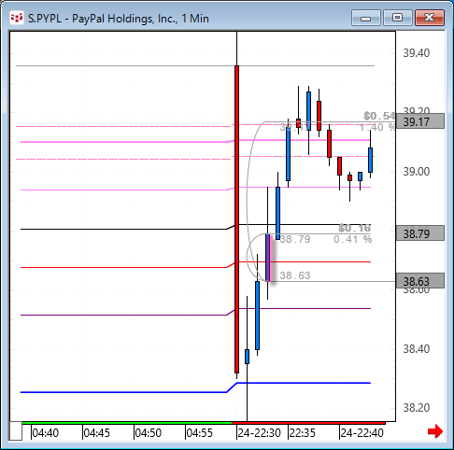Click the CQG chart window icon

[x=17, y=18]
